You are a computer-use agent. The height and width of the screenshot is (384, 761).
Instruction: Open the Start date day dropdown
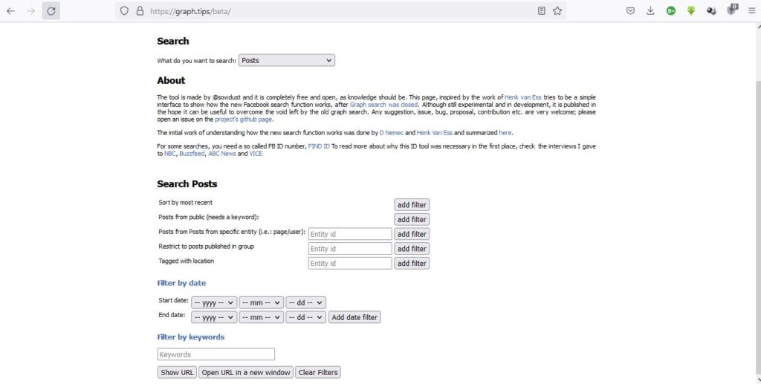(305, 302)
